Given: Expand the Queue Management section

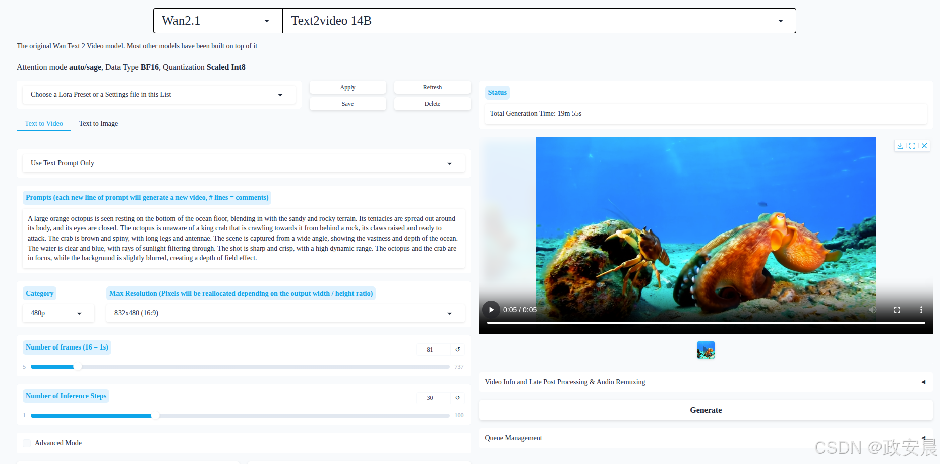Looking at the screenshot, I should coord(705,438).
